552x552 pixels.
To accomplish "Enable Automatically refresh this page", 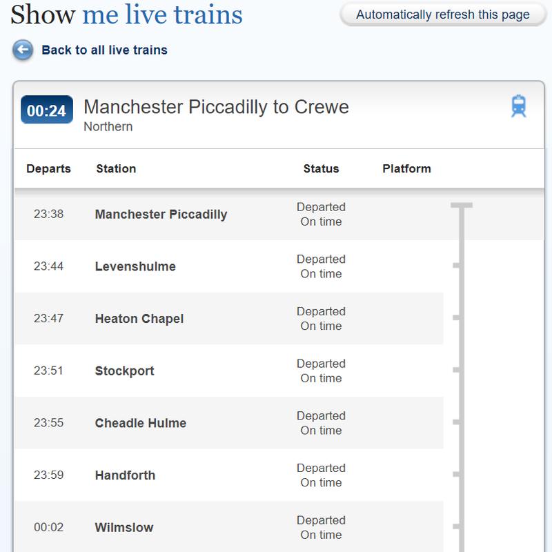I will pos(443,14).
